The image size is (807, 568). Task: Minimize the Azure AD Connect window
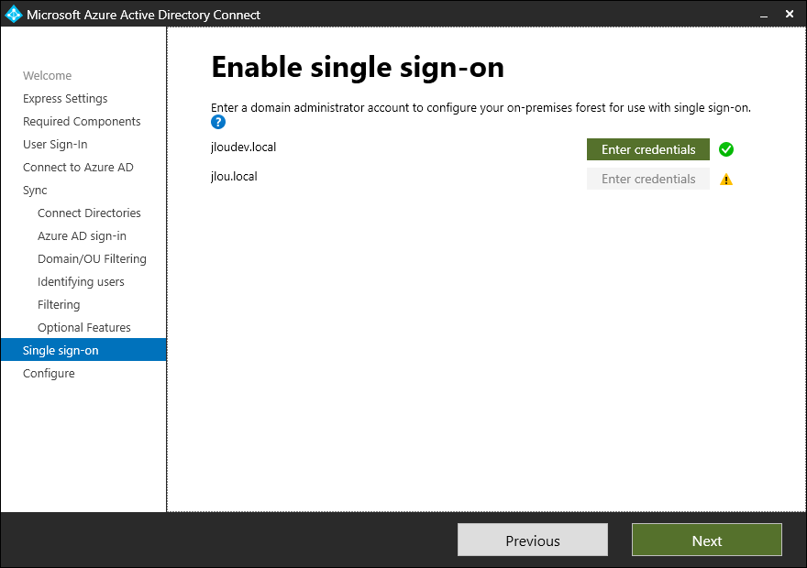[x=764, y=15]
